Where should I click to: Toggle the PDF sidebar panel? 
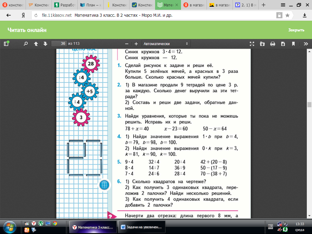tap(6, 44)
